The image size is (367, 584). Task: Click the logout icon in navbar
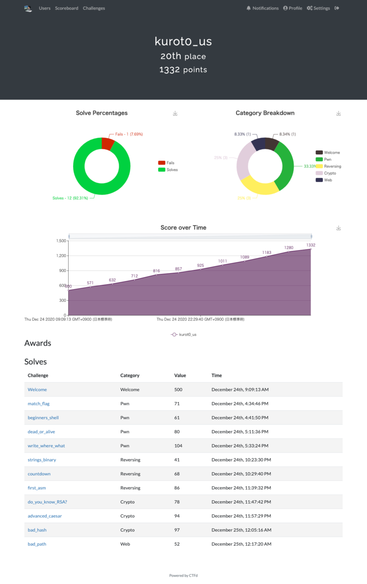click(337, 8)
